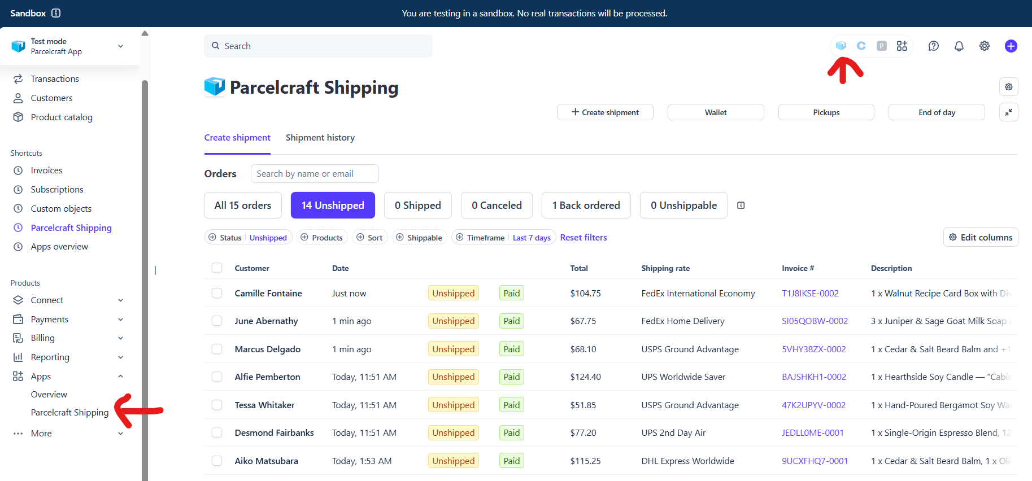The width and height of the screenshot is (1032, 481).
Task: Select Alfie Pemberton order checkbox
Action: (x=217, y=377)
